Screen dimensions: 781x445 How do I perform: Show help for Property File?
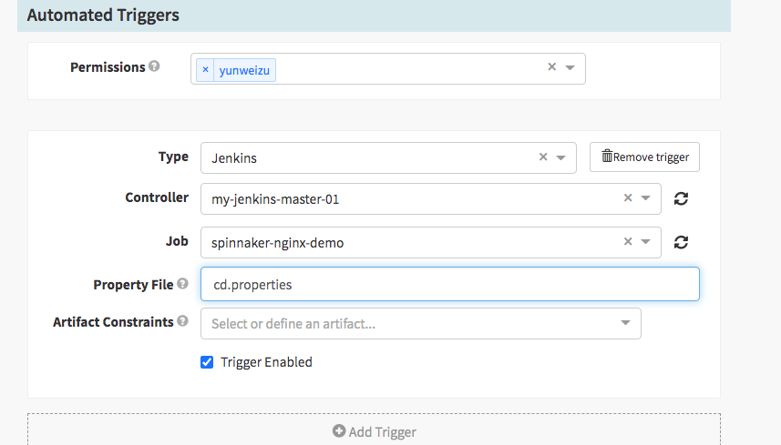click(183, 283)
